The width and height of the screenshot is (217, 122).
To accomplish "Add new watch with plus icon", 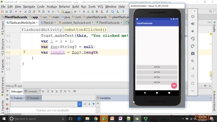I will pyautogui.click(x=98, y=103).
